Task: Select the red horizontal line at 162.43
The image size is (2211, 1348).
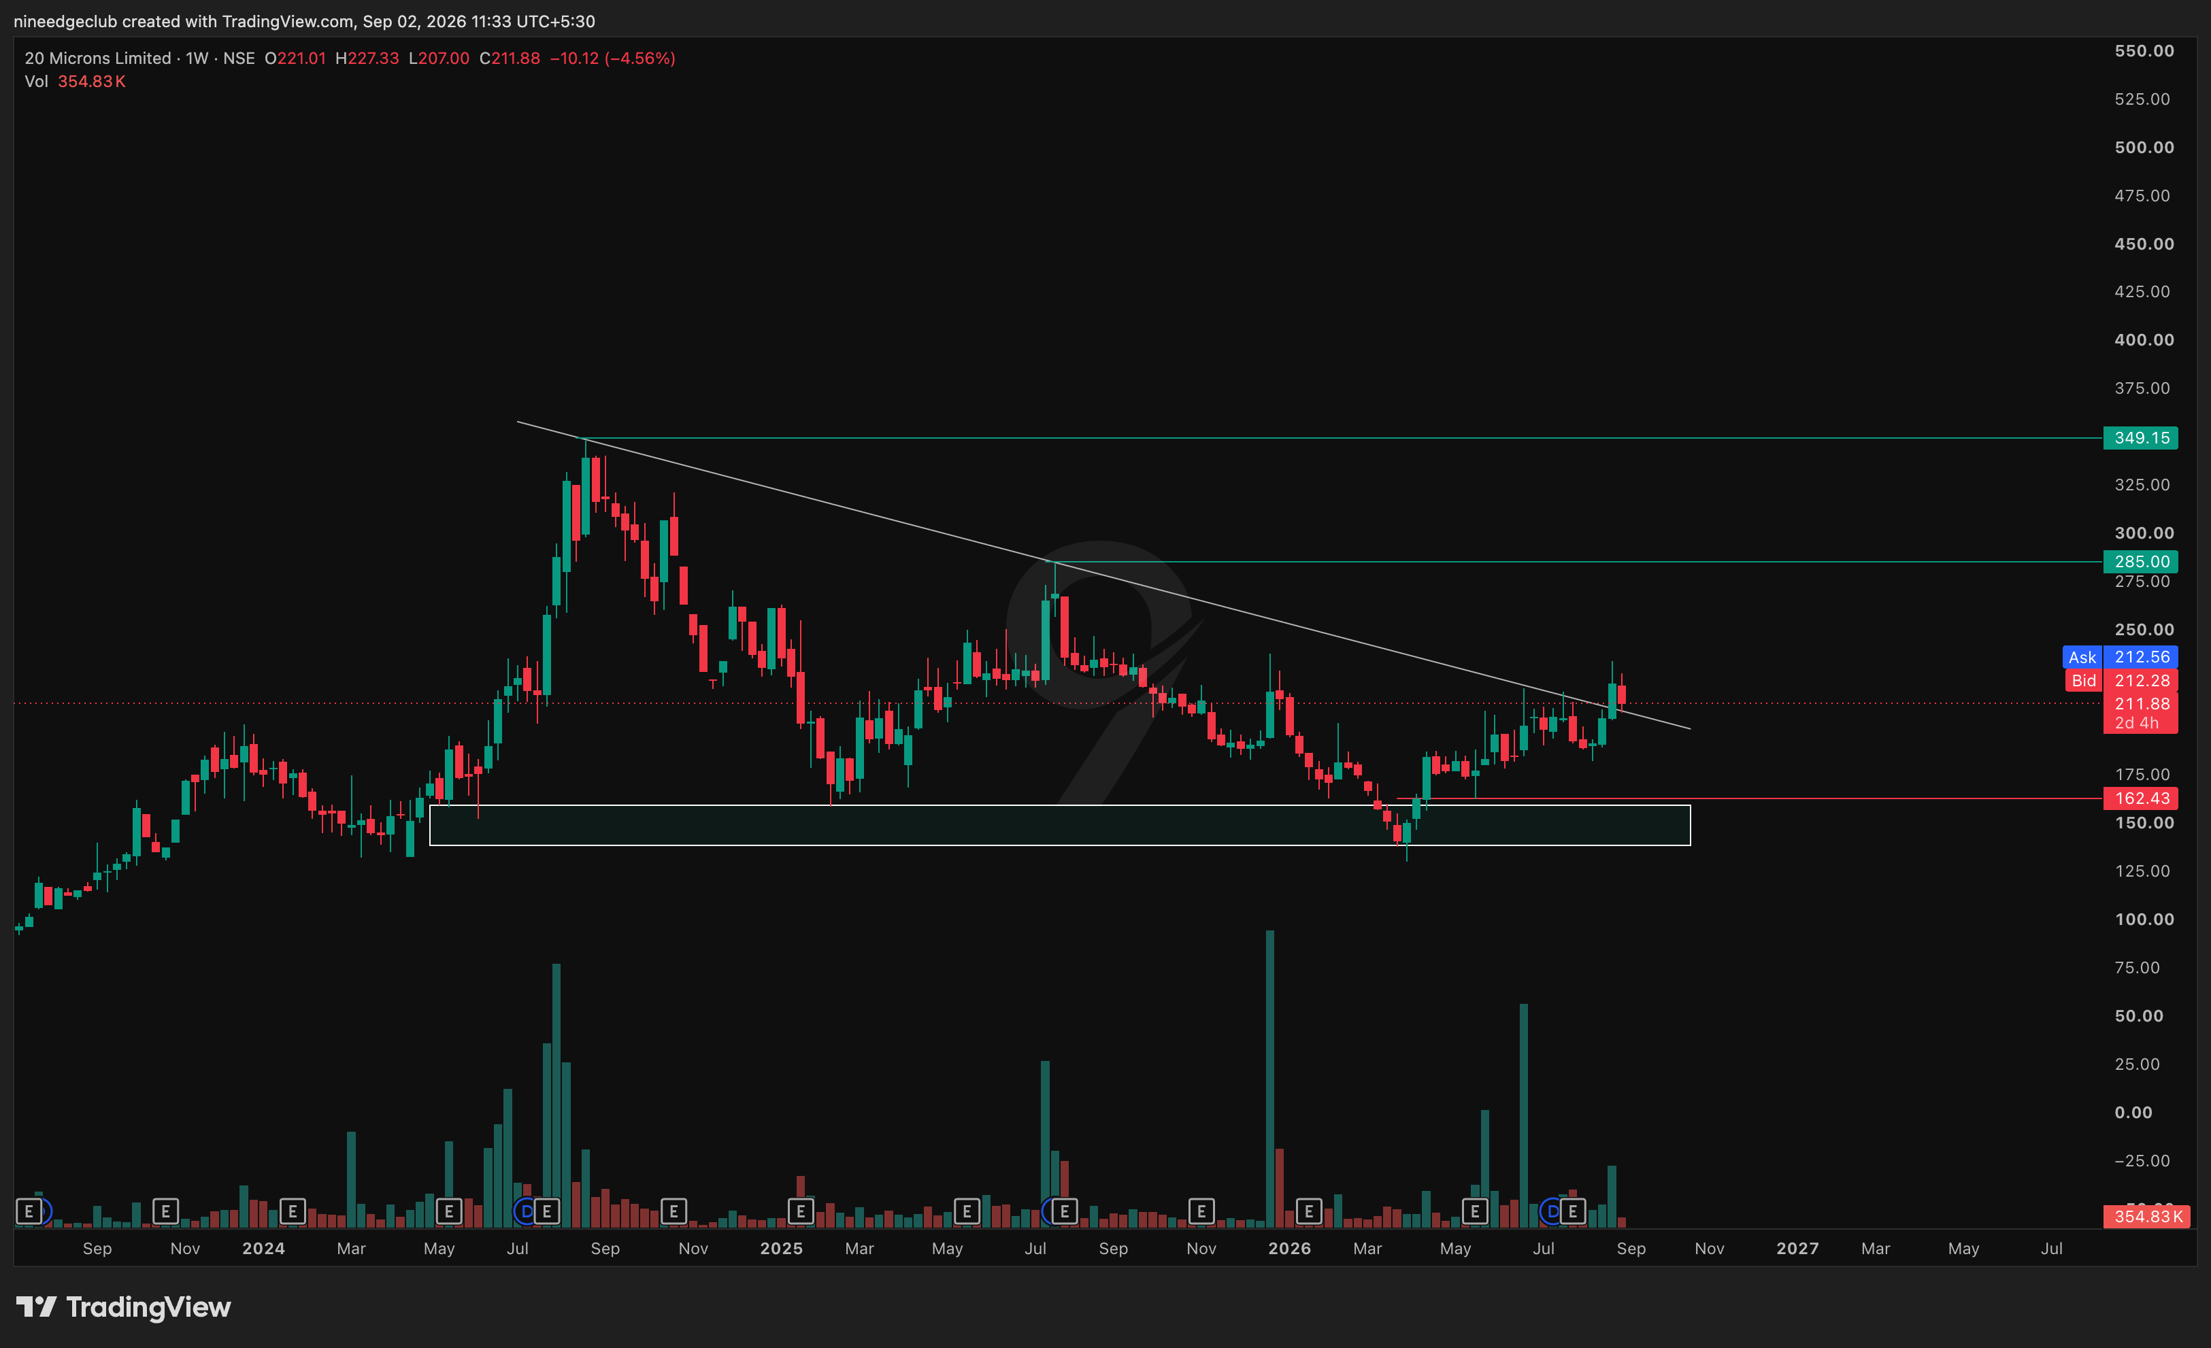Action: (x=1750, y=798)
